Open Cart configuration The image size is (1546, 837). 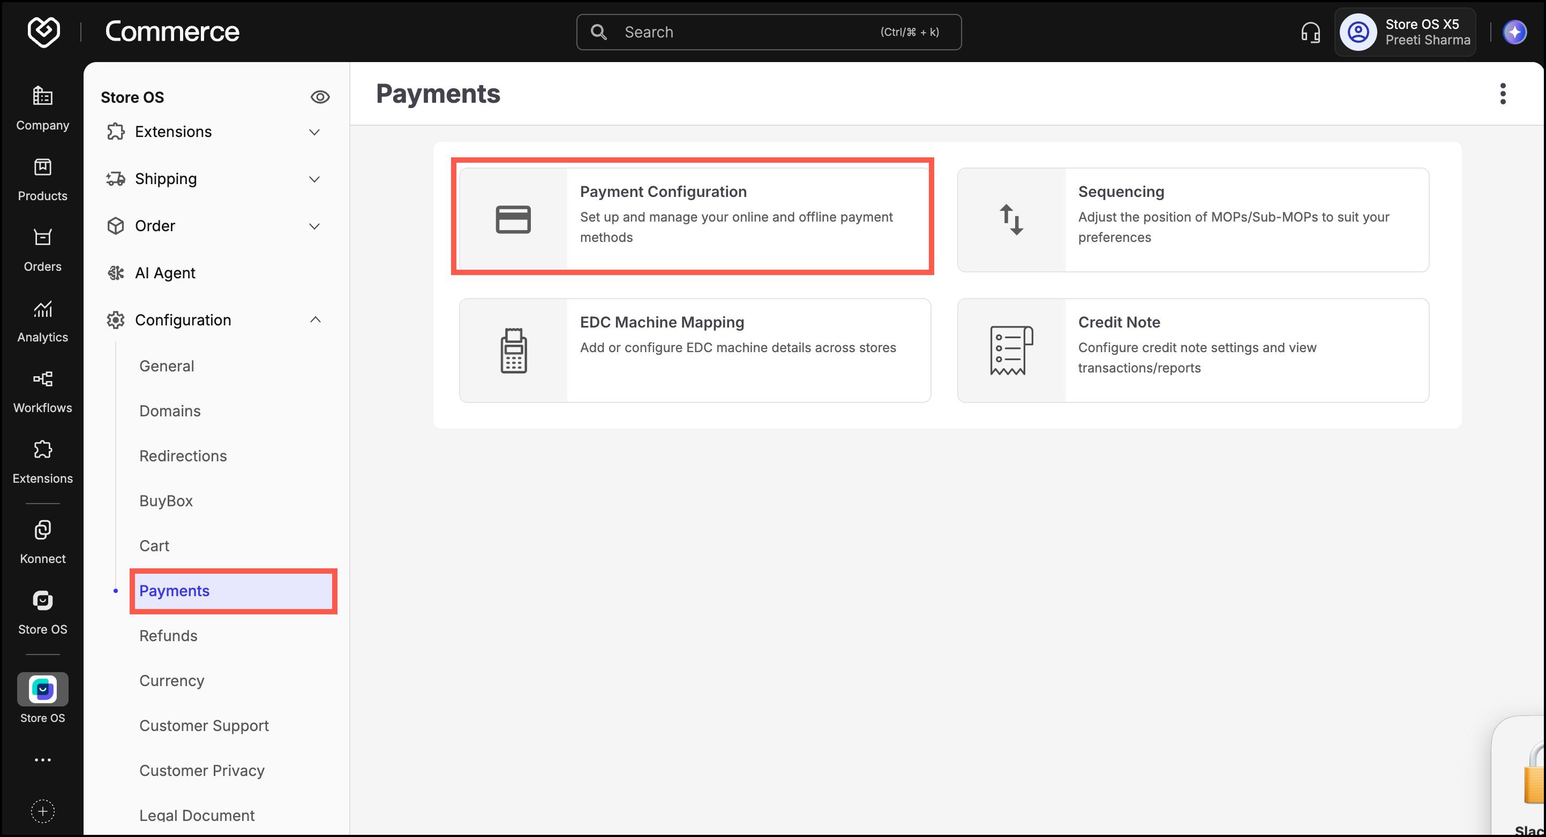(x=154, y=546)
